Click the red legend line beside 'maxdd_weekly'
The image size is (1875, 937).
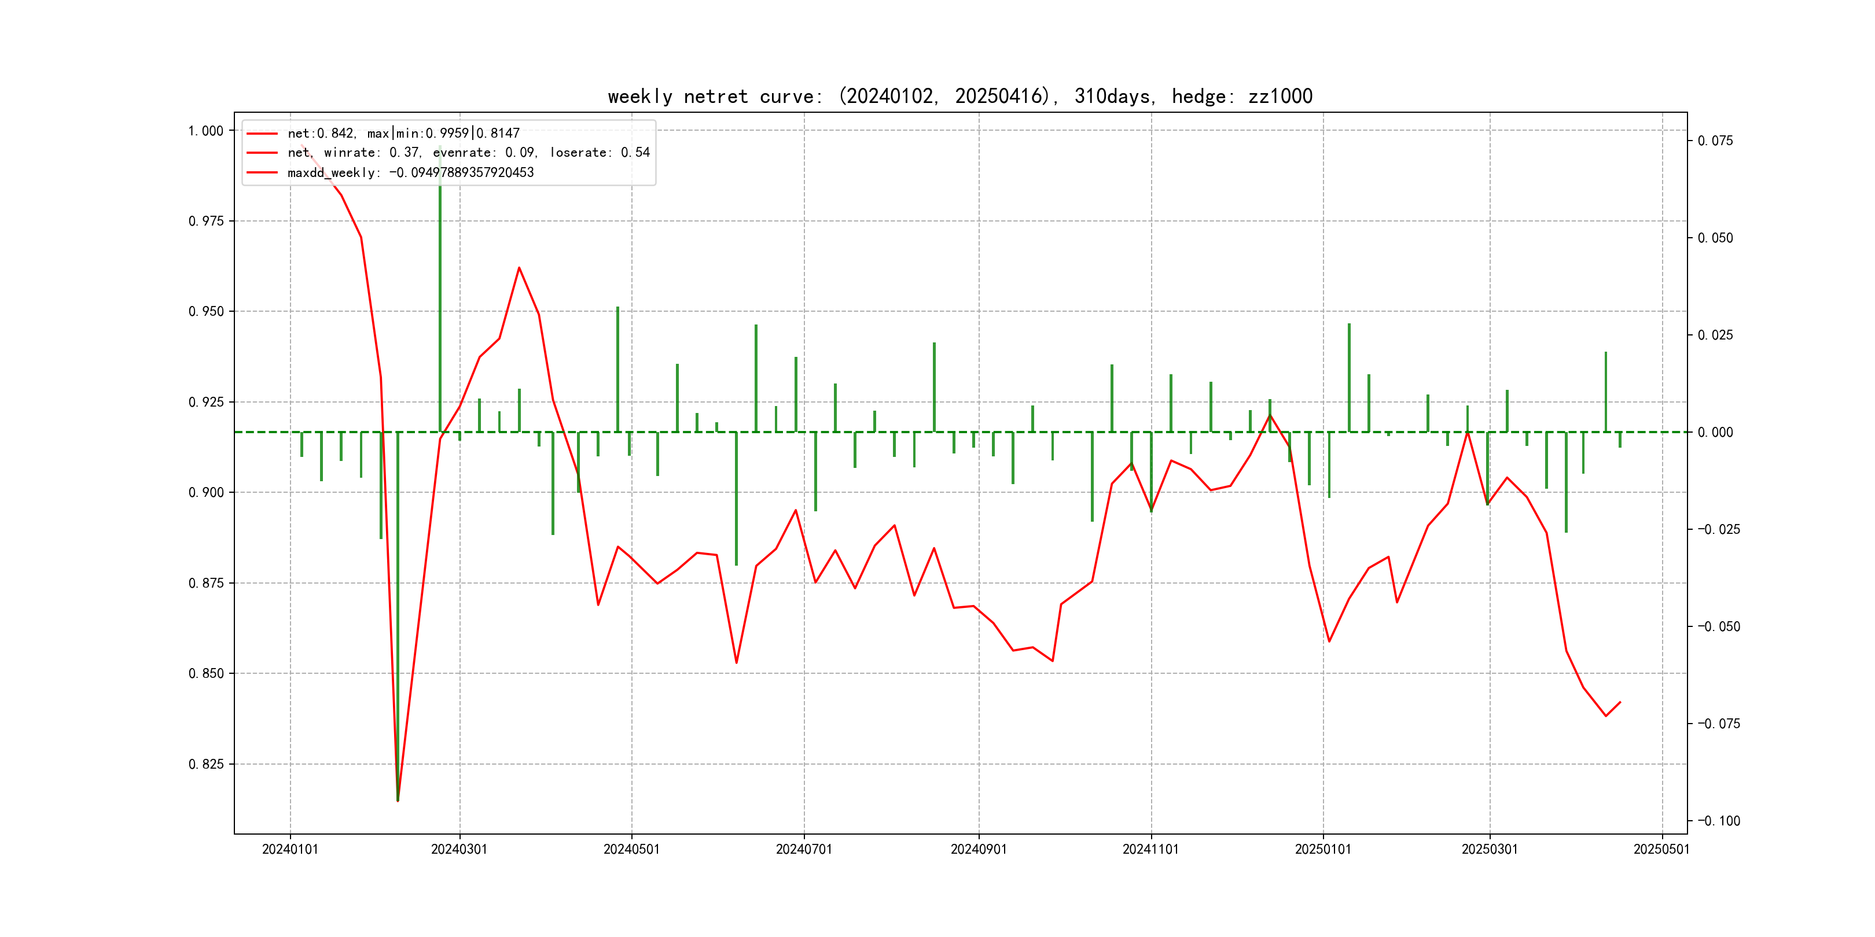tap(262, 172)
